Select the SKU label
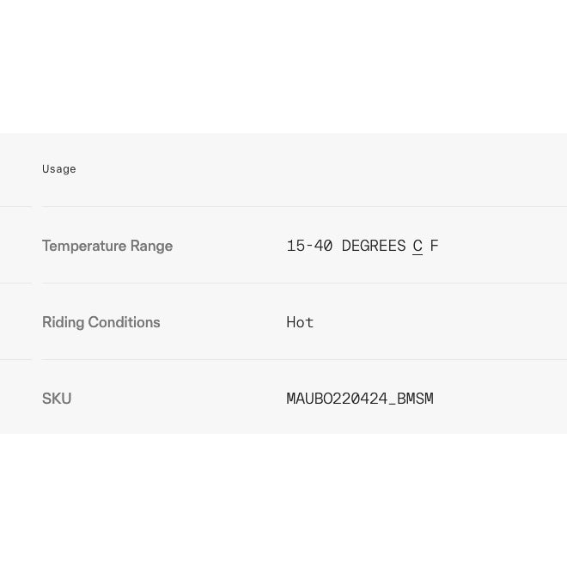567x567 pixels. 57,399
